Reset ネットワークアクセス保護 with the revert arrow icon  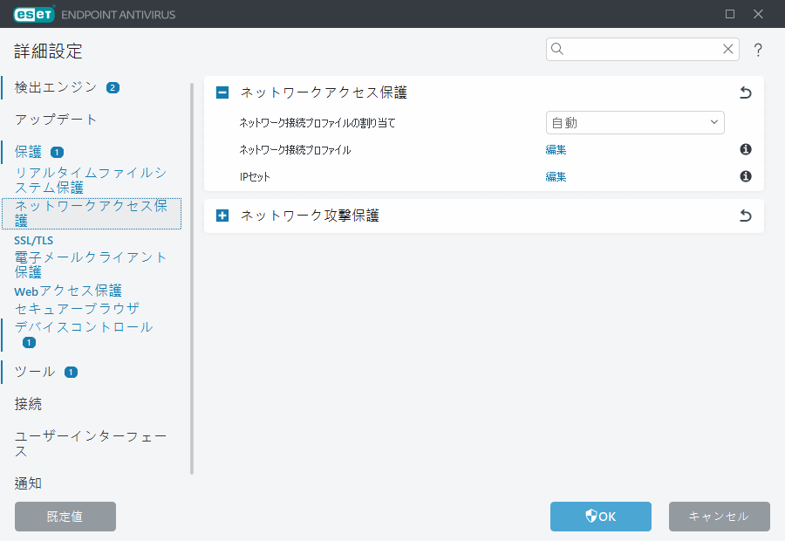745,92
